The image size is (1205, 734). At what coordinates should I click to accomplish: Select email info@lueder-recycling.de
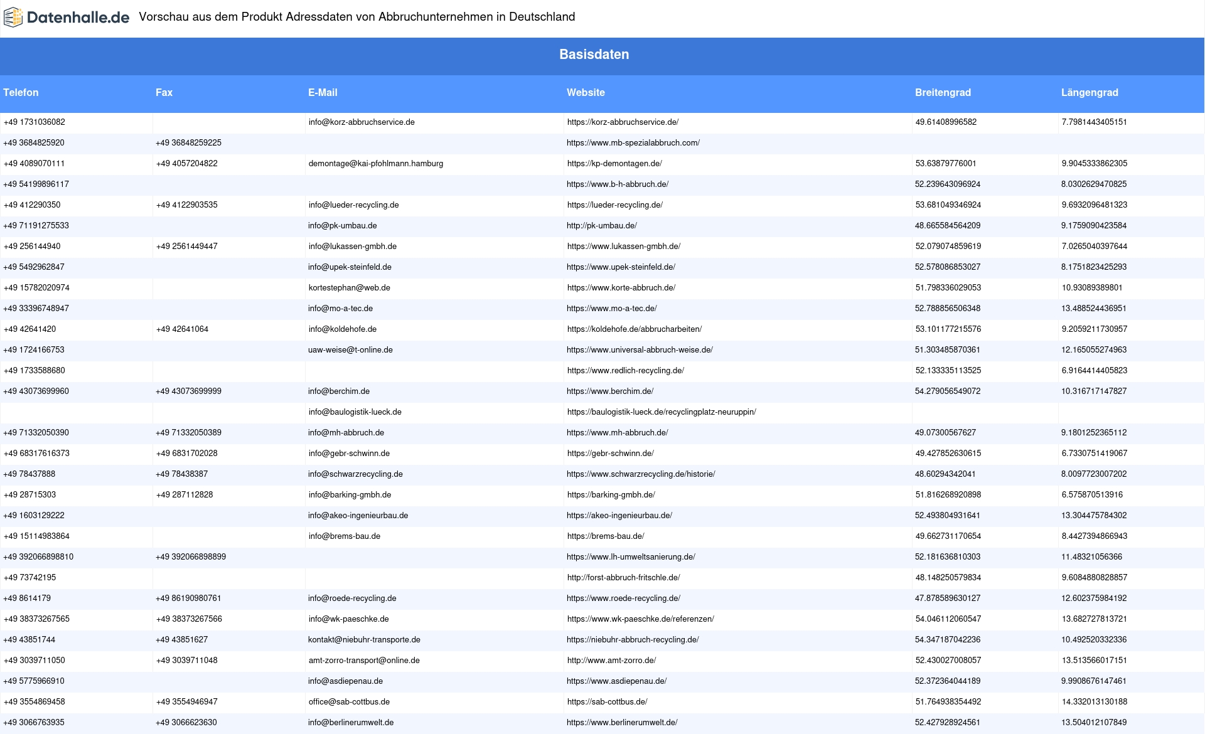[x=354, y=205]
